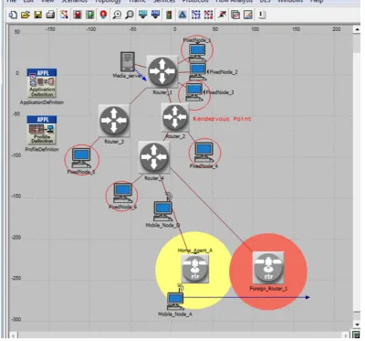This screenshot has height=341, width=365.
Task: Click the running man simulation icon
Action: click(x=222, y=15)
